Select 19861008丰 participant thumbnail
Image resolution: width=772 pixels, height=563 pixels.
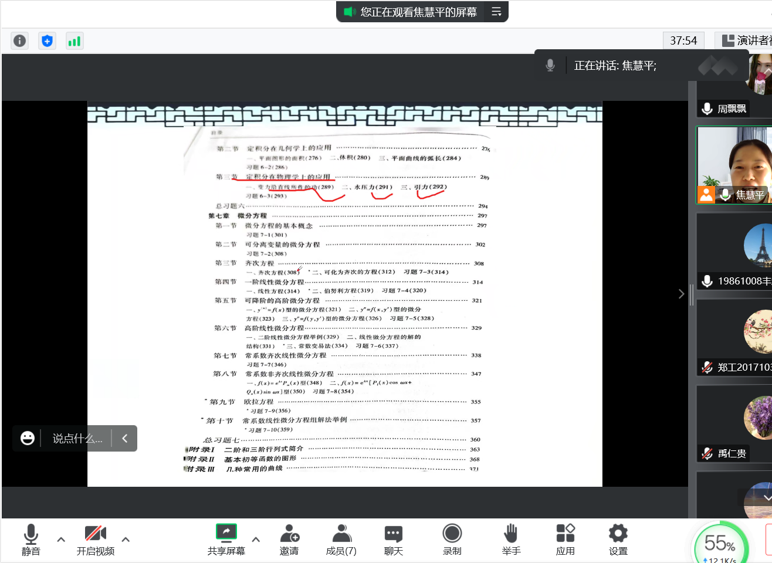pyautogui.click(x=734, y=251)
